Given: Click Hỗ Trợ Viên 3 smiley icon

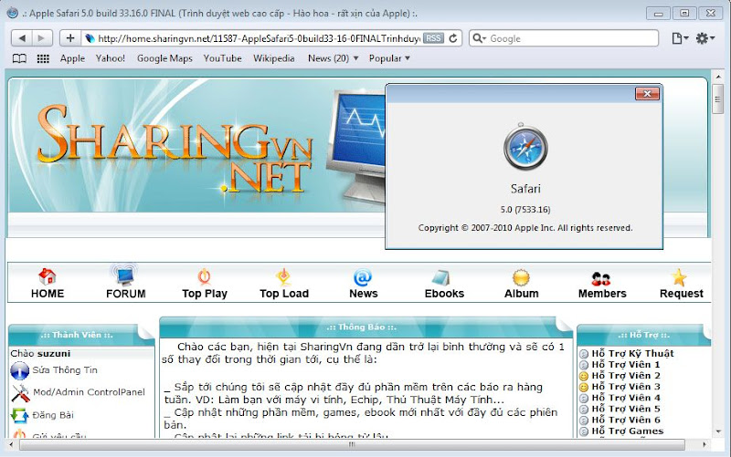Looking at the screenshot, I should click(x=584, y=387).
